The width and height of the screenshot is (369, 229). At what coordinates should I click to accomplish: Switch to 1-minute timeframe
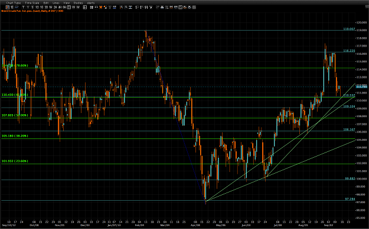click(28, 7)
